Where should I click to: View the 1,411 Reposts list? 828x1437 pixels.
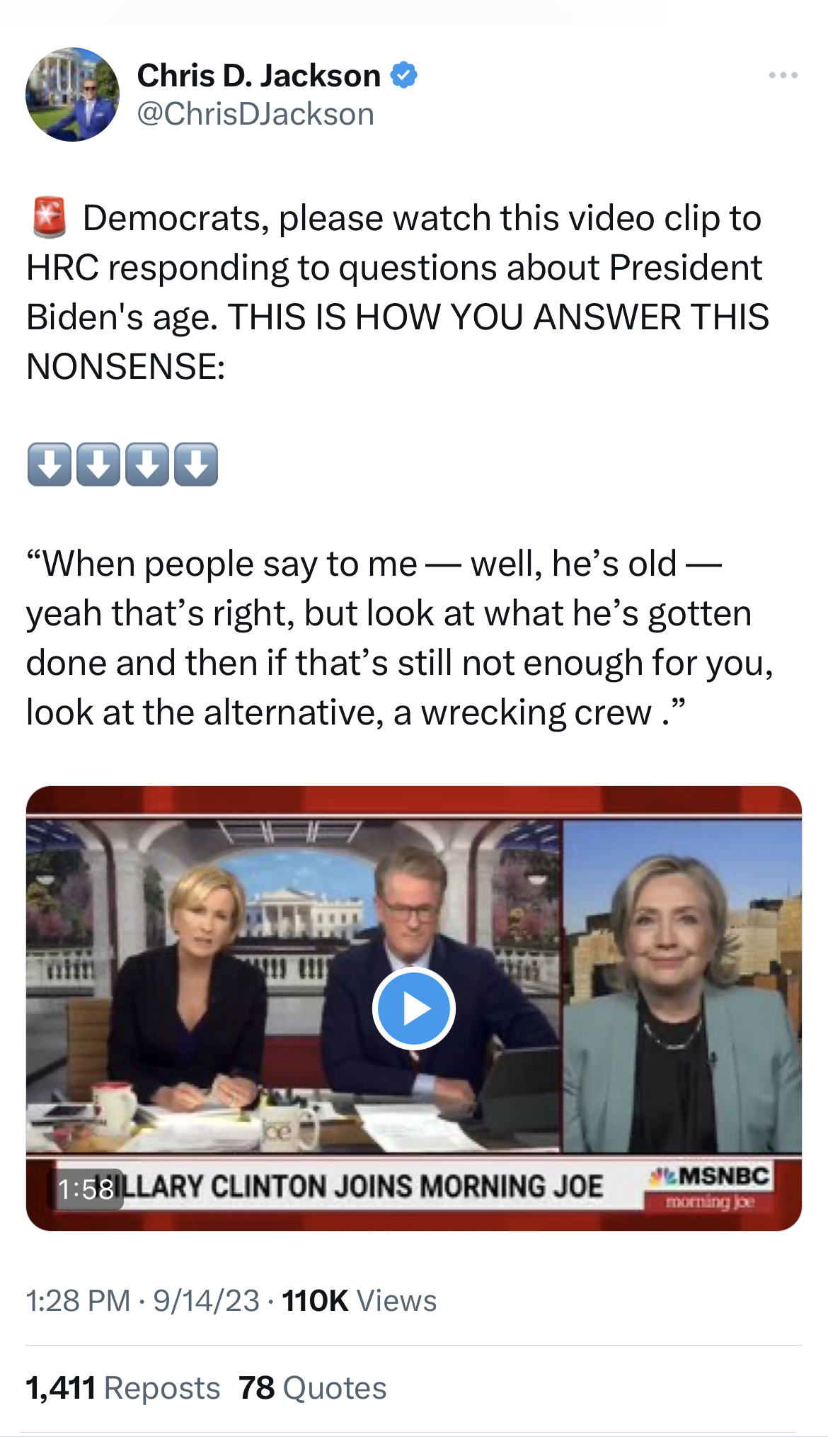pyautogui.click(x=123, y=1387)
